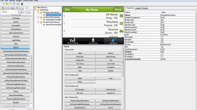
Task: Collapse the Container1 tree node
Action: [38, 12]
